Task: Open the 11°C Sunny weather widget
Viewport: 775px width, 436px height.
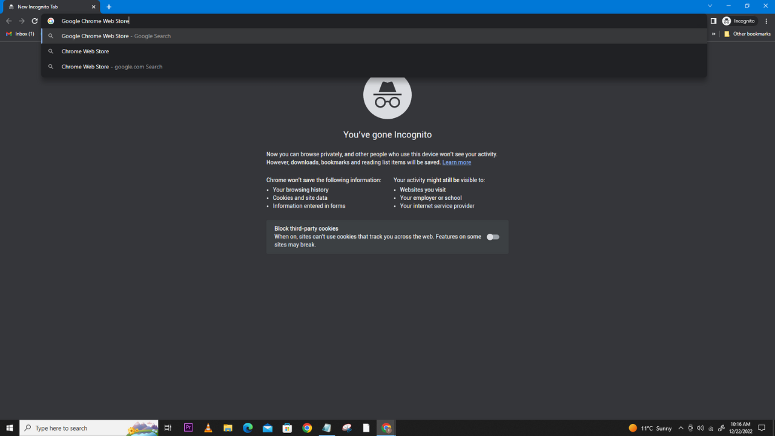Action: coord(650,428)
